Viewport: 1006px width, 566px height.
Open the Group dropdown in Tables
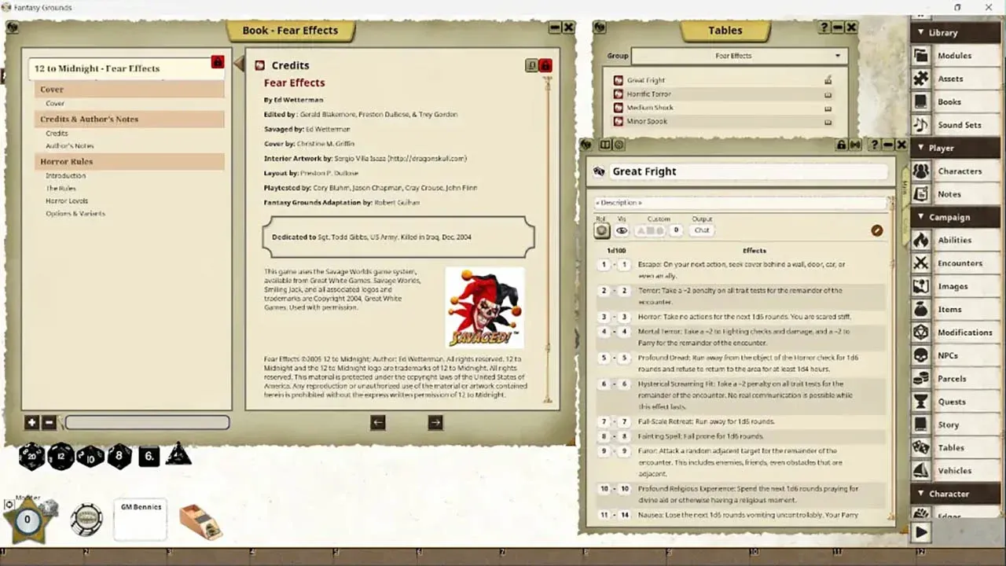tap(739, 56)
